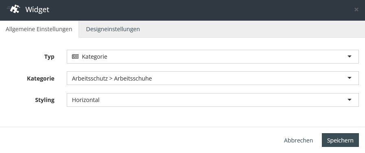Click the Horizontal value in Styling
This screenshot has height=153, width=365.
click(86, 100)
